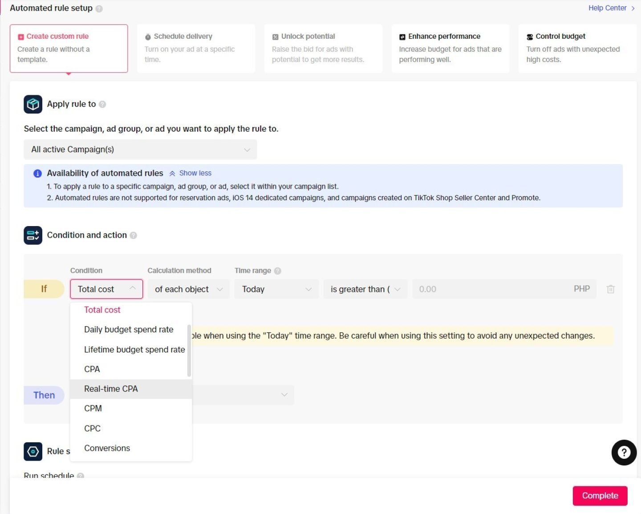
Task: Click the Rule settings hexagon icon
Action: [33, 451]
